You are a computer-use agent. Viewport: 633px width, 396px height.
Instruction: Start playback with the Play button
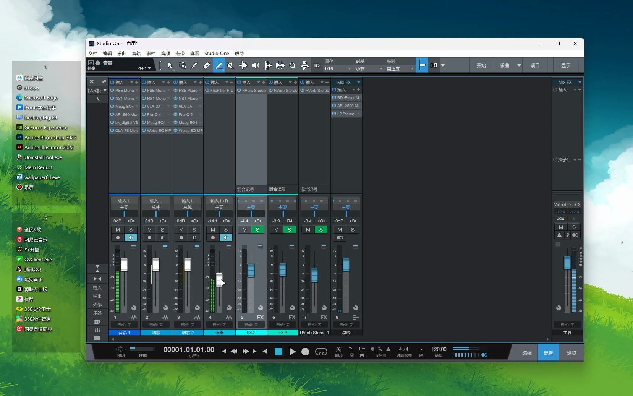tap(292, 352)
